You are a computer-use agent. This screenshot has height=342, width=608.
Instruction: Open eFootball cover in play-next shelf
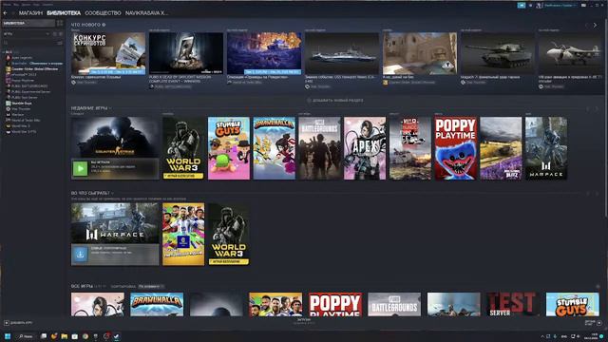(183, 235)
